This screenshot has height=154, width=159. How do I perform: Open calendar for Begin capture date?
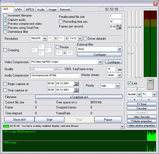point(76,84)
